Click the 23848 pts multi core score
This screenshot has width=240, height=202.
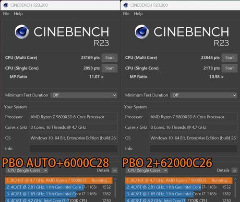click(x=210, y=57)
